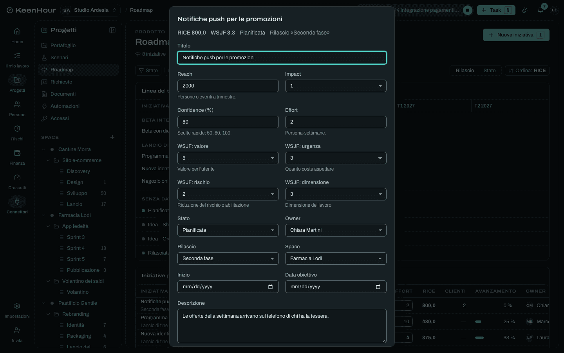Screen dimensions: 564x353
Task: Open Portafoglio in the Progetti panel
Action: (x=78, y=45)
